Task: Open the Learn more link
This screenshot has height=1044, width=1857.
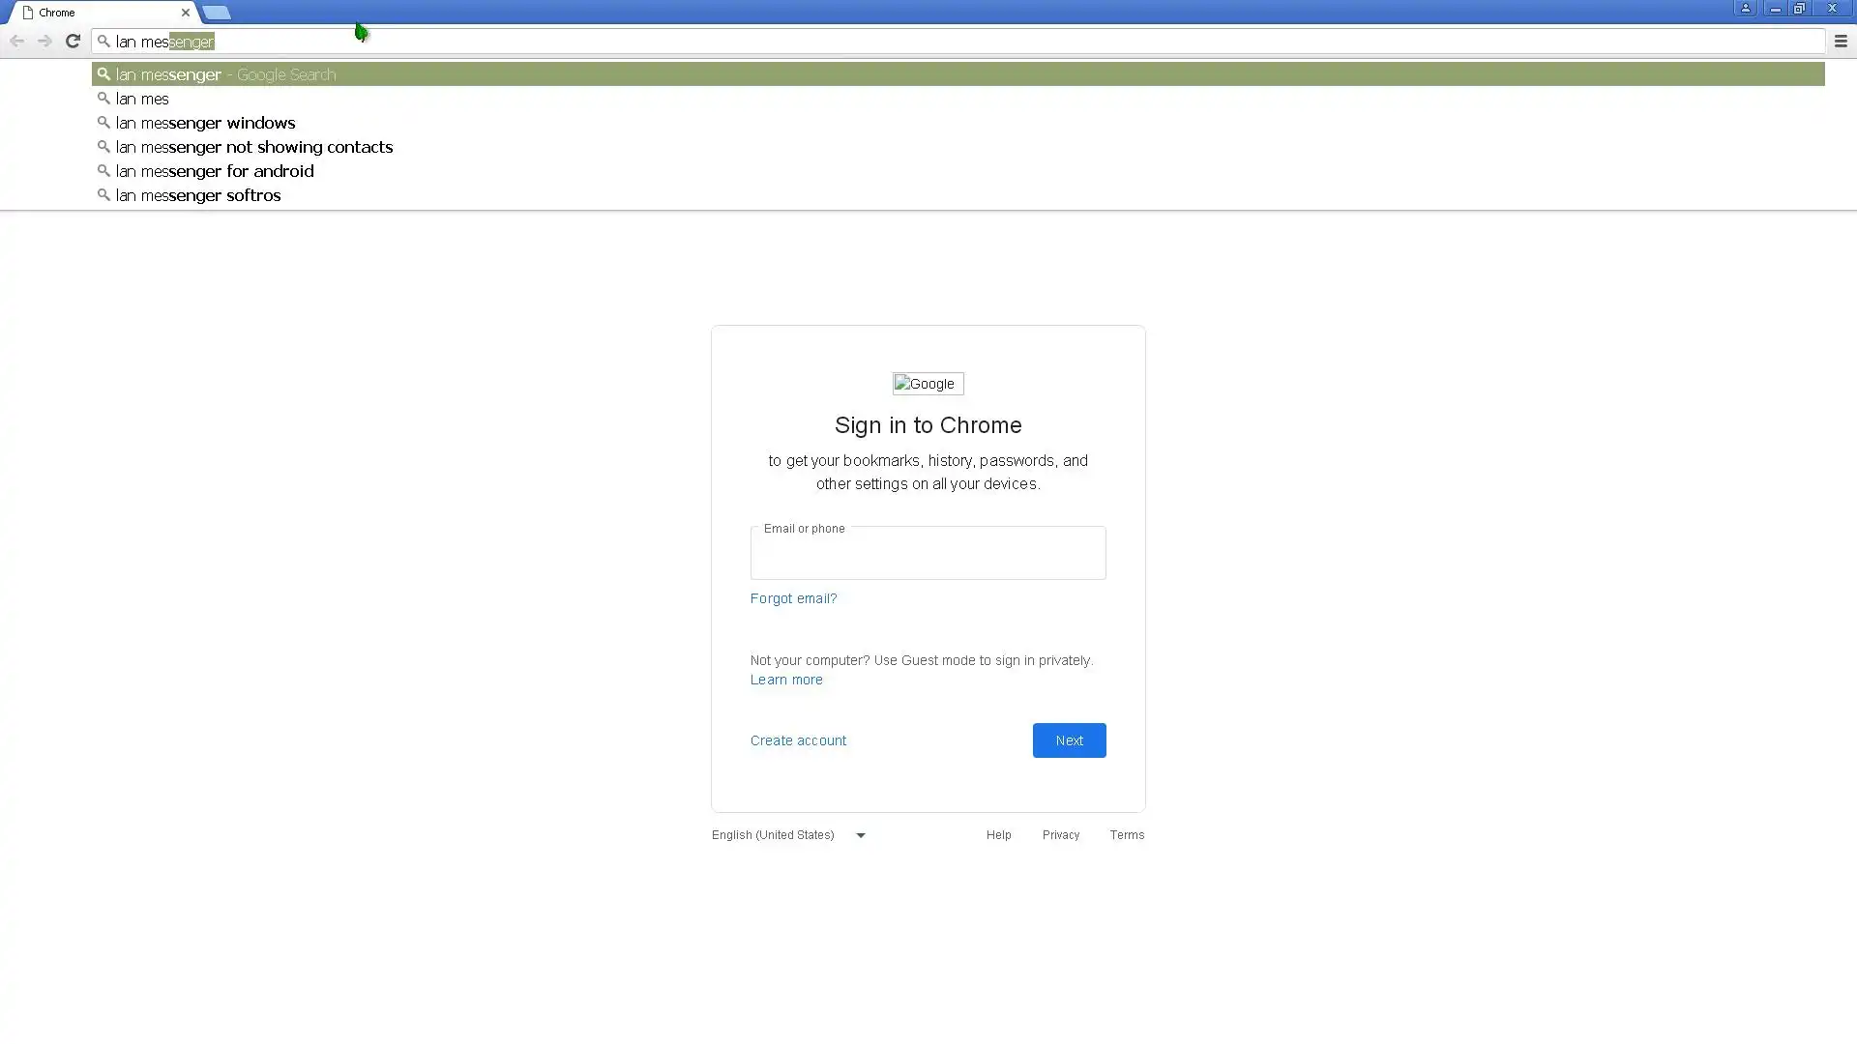Action: point(786,680)
